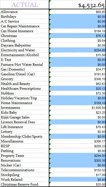Select the Home Maintenance label
106x187 pixels.
(x=25, y=103)
